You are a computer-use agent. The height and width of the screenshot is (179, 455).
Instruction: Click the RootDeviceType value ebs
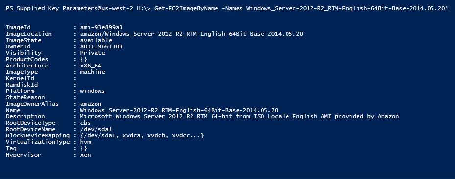(x=85, y=123)
